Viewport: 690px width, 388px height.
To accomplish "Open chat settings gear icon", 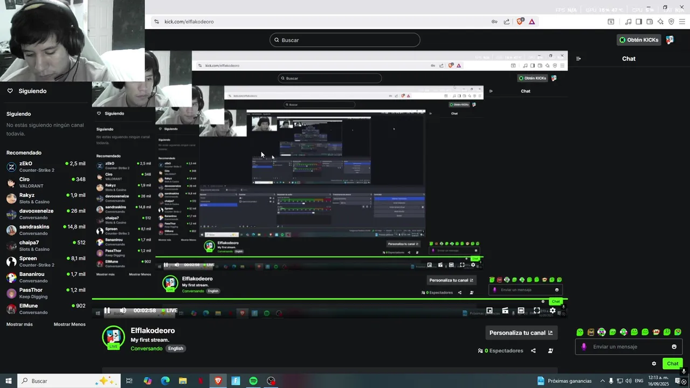I will click(x=654, y=364).
